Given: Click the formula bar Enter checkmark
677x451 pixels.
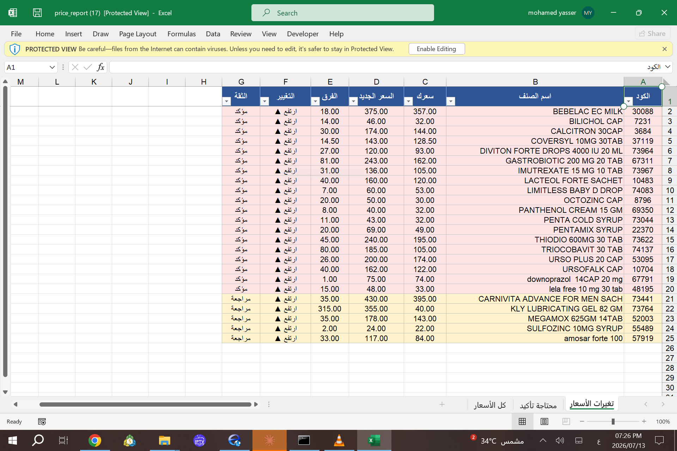Looking at the screenshot, I should tap(88, 67).
